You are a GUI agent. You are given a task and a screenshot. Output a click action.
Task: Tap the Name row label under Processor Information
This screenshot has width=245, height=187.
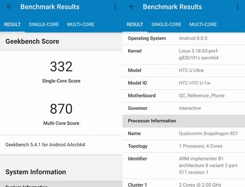click(x=134, y=133)
